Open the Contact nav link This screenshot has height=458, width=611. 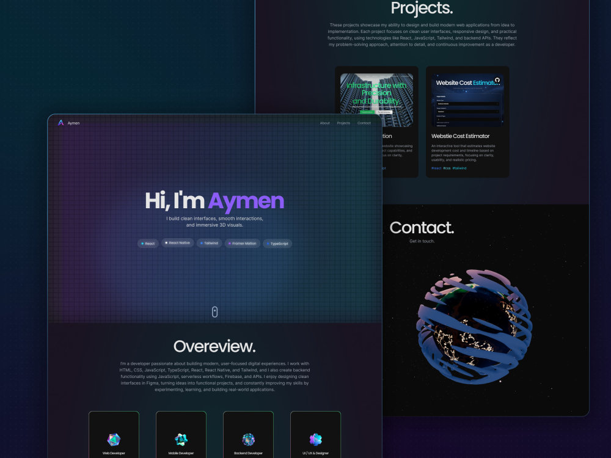point(364,123)
